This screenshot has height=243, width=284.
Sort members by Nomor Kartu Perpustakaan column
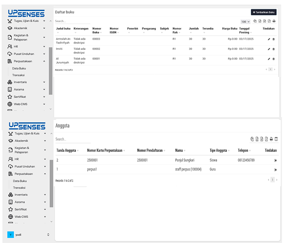[x=106, y=150]
